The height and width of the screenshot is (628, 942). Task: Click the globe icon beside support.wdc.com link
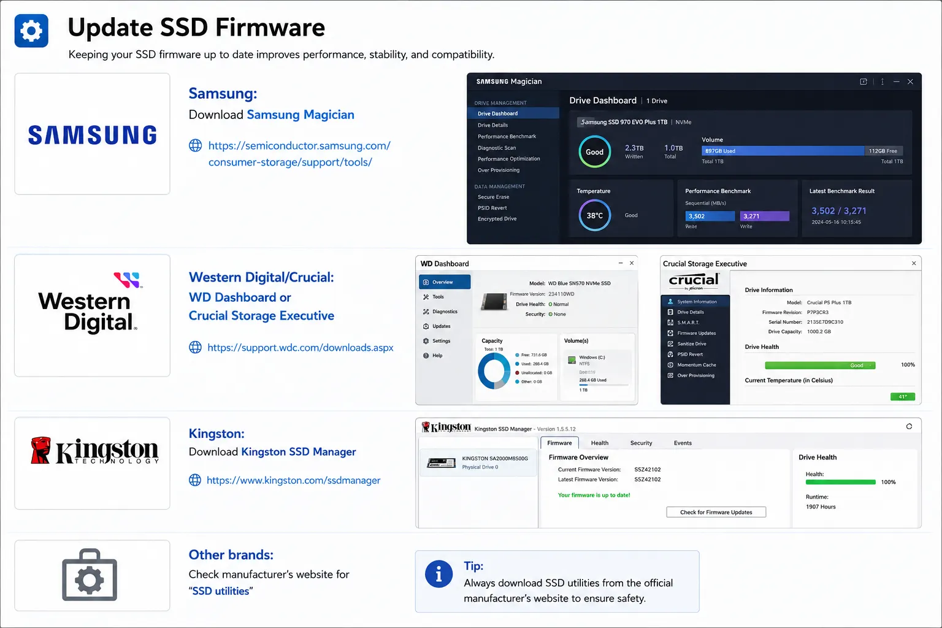tap(195, 347)
